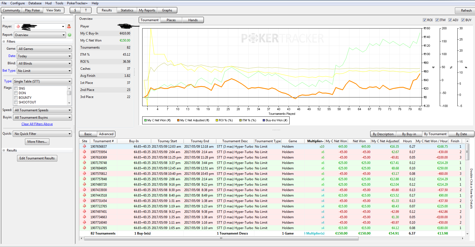The width and height of the screenshot is (475, 247).
Task: Click the Buy-Ins Won legend swatch
Action: (264, 120)
